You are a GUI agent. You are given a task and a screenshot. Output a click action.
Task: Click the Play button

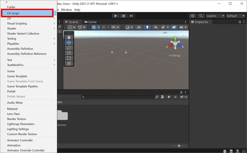(x=116, y=16)
